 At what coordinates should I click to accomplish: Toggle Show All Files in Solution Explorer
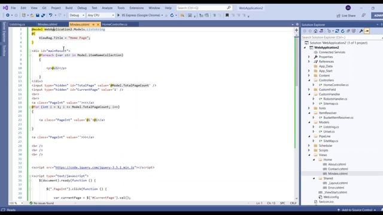(x=354, y=31)
